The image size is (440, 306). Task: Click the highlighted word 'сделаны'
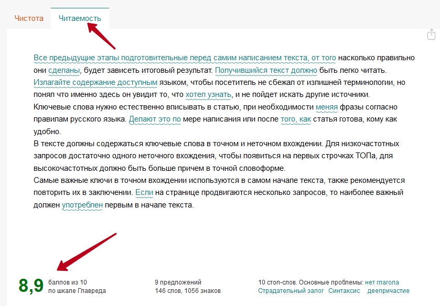click(64, 70)
